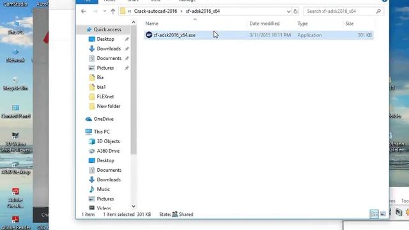Open A360 Drive under This PC
The height and width of the screenshot is (230, 409).
pyautogui.click(x=108, y=151)
